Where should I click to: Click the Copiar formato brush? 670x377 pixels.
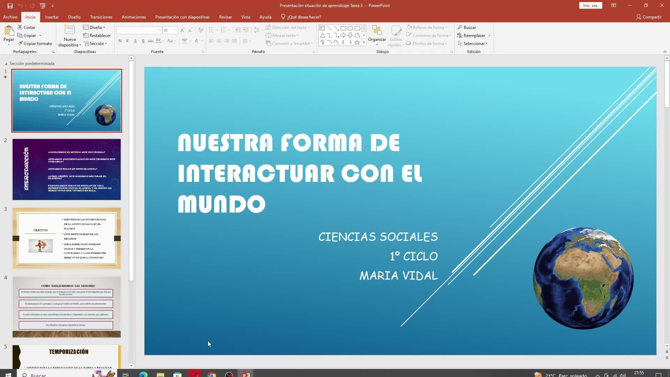tap(20, 43)
